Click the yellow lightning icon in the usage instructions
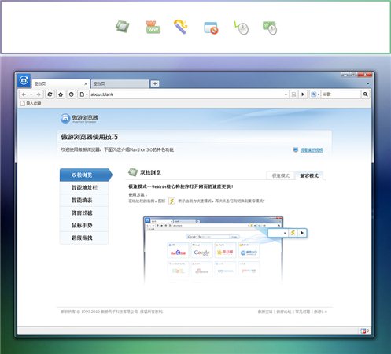The height and width of the screenshot is (354, 391). coord(172,201)
